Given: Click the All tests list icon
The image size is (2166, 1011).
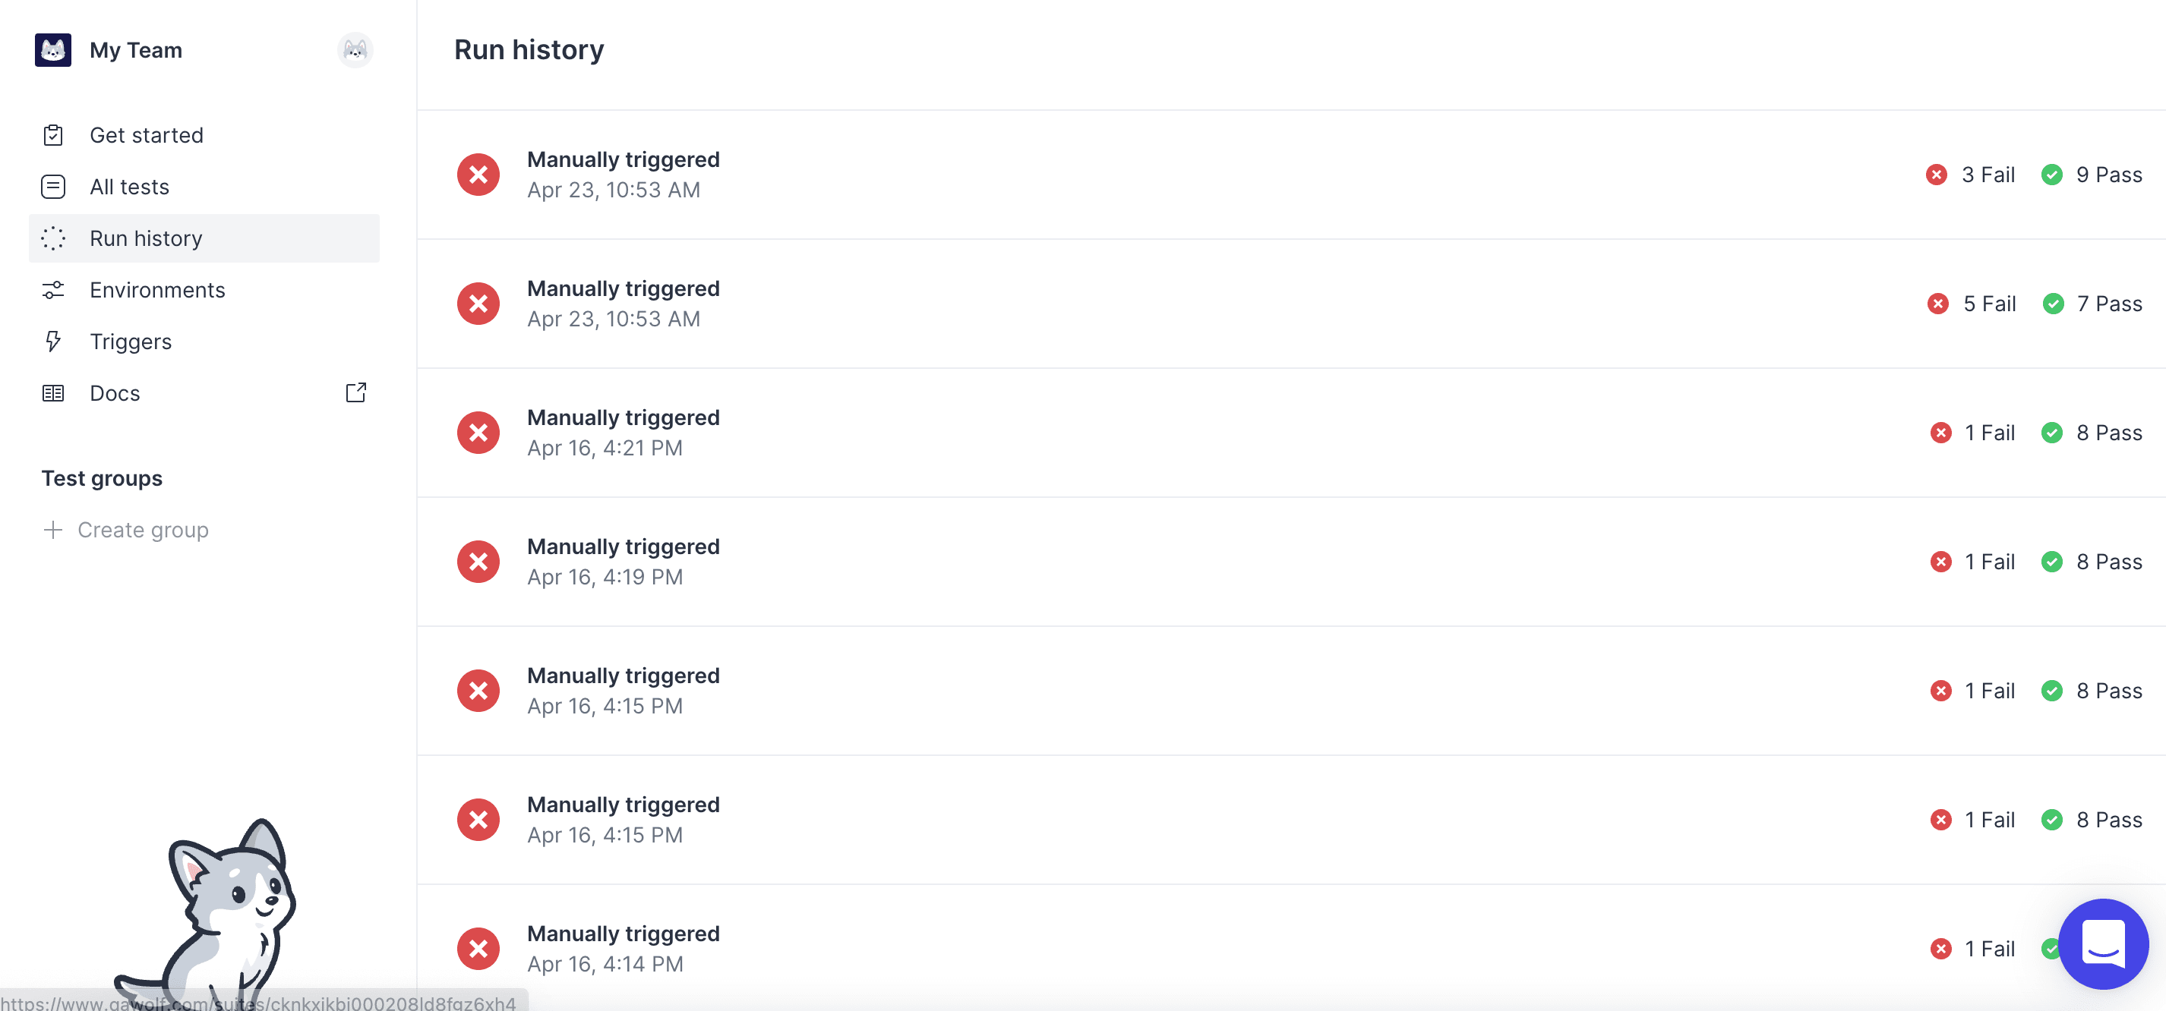Looking at the screenshot, I should (x=53, y=187).
